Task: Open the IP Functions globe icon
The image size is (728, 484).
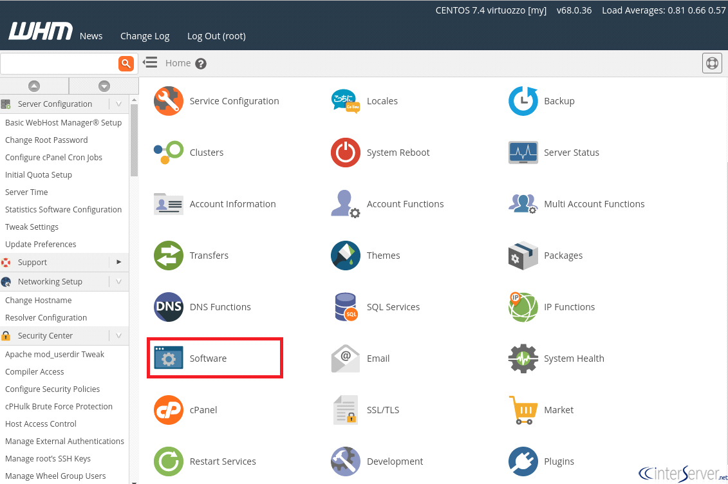Action: pyautogui.click(x=523, y=307)
